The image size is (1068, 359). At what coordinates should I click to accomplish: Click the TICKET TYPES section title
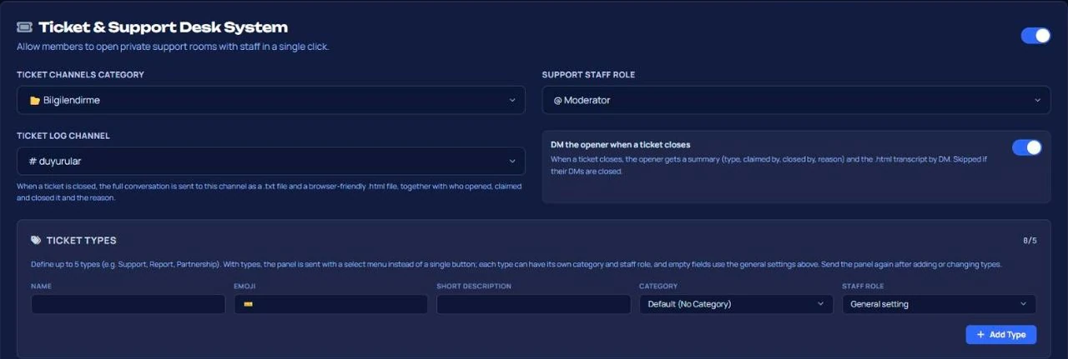pos(81,241)
